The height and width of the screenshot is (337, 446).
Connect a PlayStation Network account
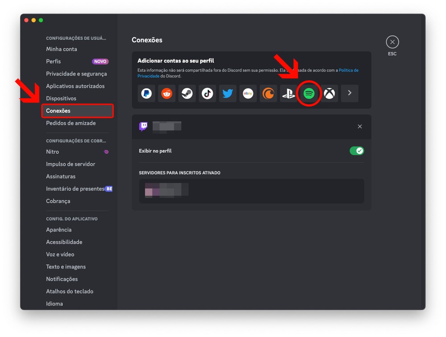tap(289, 93)
